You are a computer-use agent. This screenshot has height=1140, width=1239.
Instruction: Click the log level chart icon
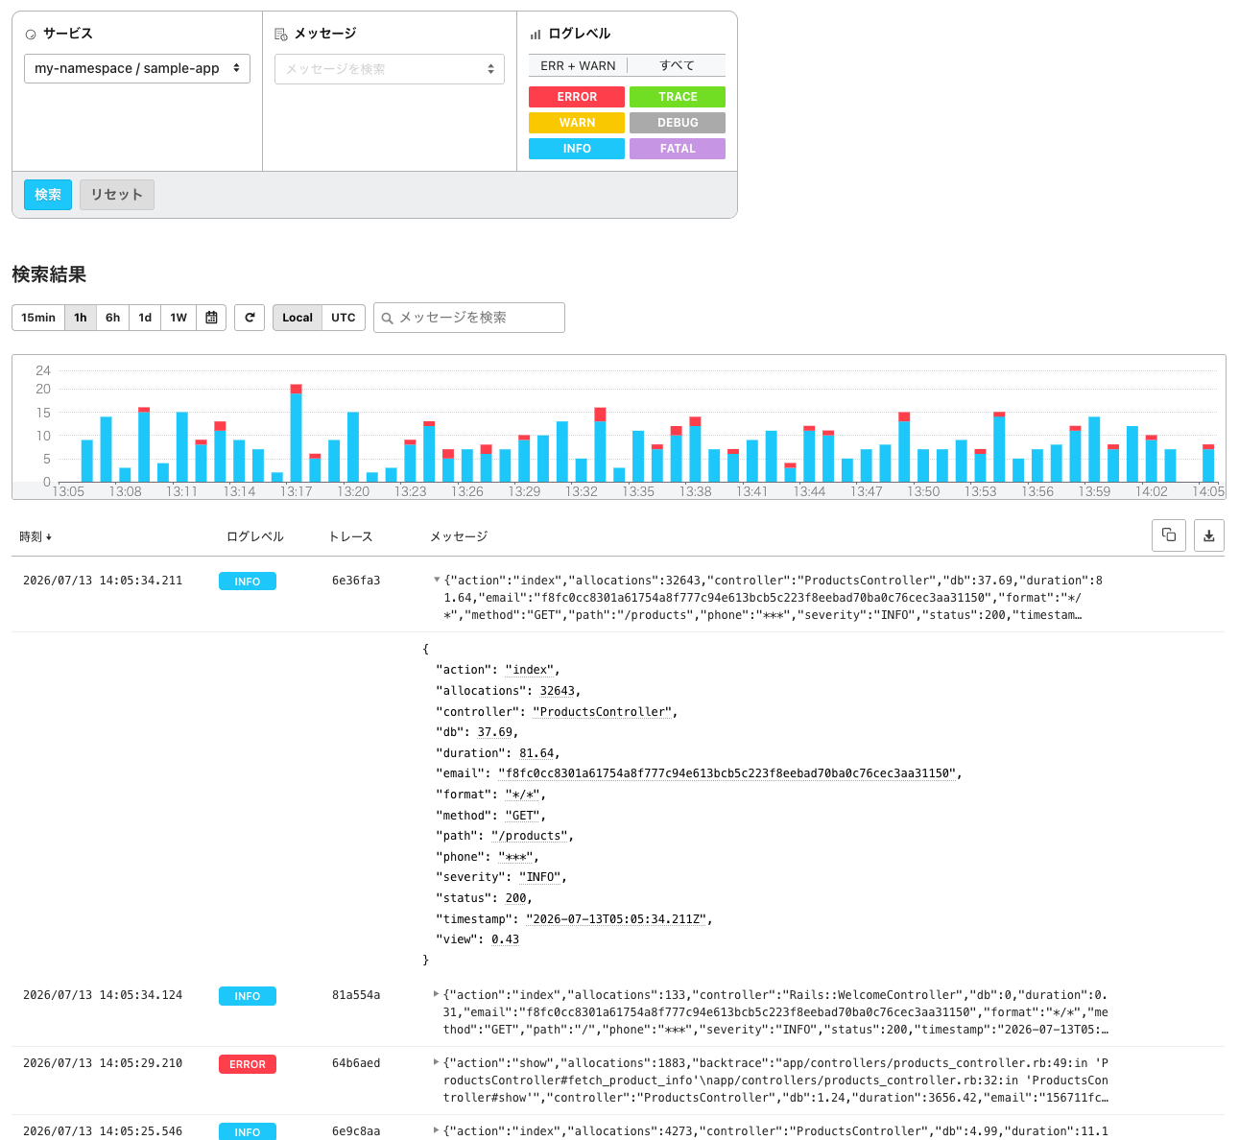click(536, 35)
